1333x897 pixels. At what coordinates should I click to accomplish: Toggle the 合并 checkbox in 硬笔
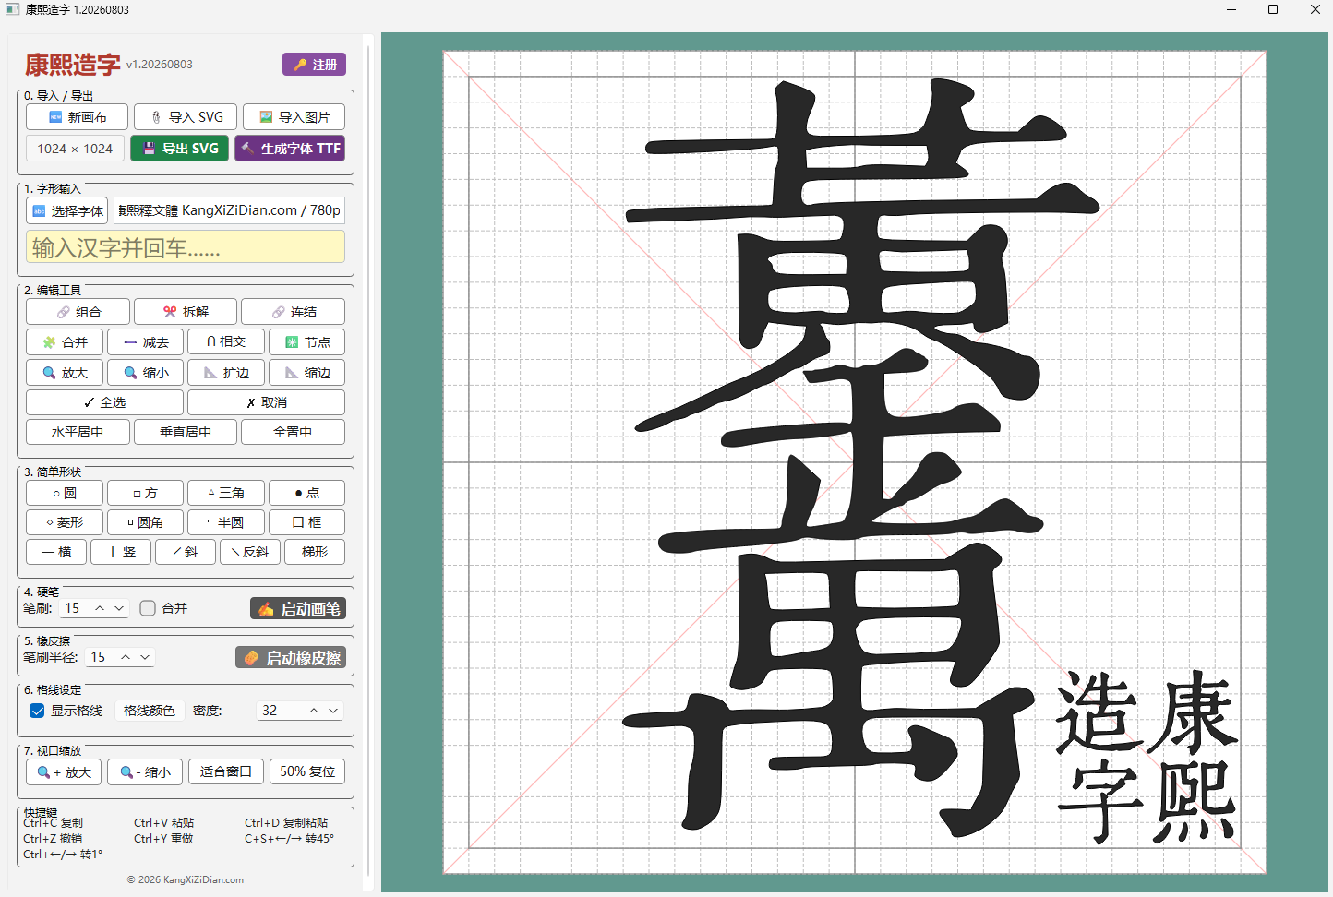point(148,608)
